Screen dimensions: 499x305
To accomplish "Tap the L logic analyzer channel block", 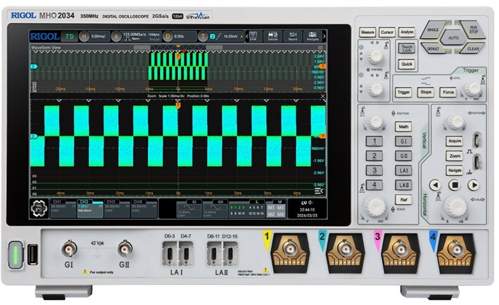I will [247, 209].
